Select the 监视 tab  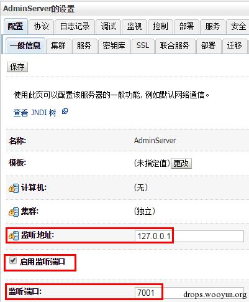tap(134, 27)
